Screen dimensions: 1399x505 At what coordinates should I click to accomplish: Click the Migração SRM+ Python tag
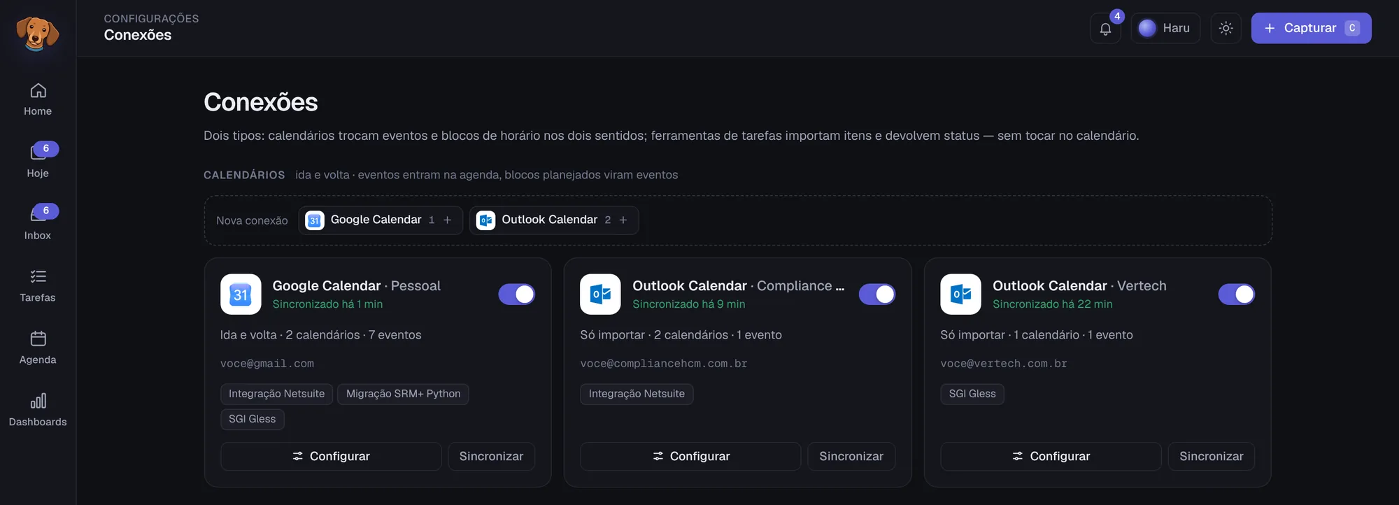404,394
